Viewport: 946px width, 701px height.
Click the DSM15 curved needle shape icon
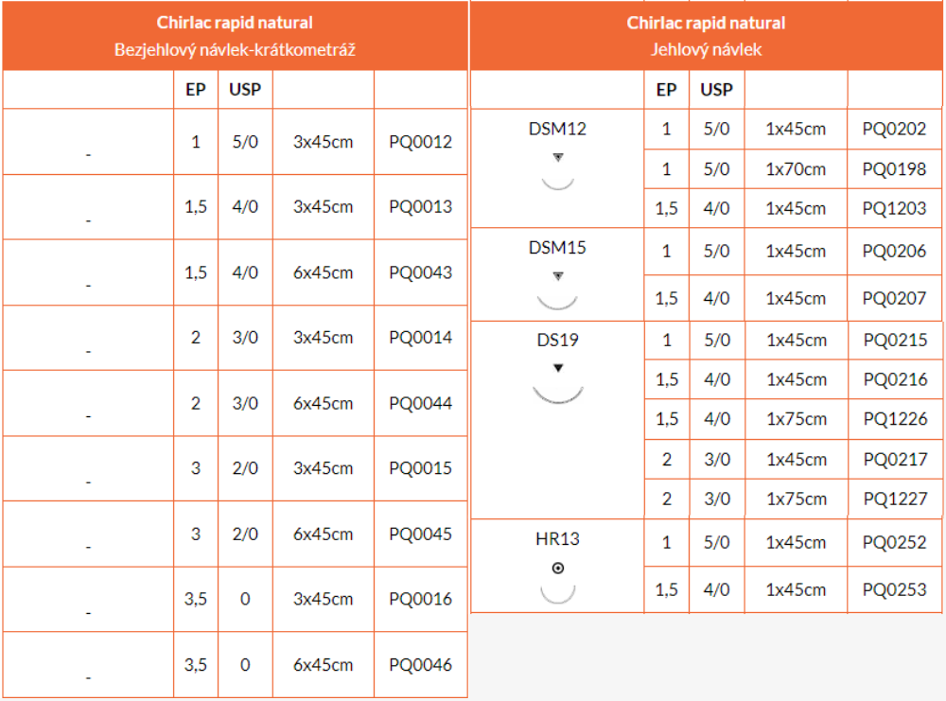[x=557, y=302]
